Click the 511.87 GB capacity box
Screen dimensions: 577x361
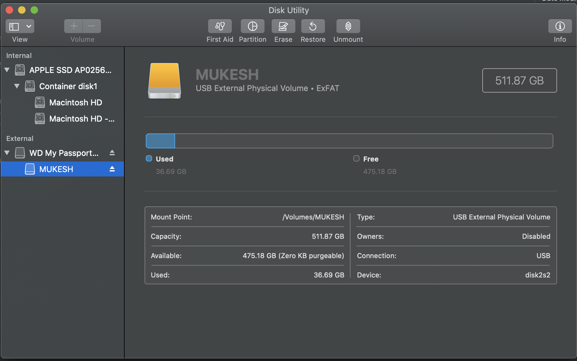point(519,80)
